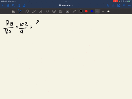The height and width of the screenshot is (99, 132).
Task: Select the medium stroke width
Action: (x=103, y=11)
